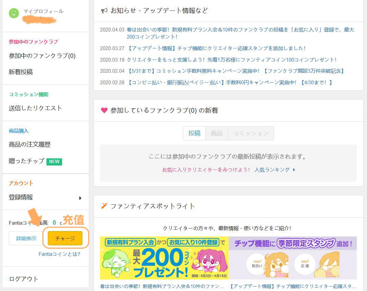Open 人気ランキング link
Screen dimensions: 367x291
(272, 170)
